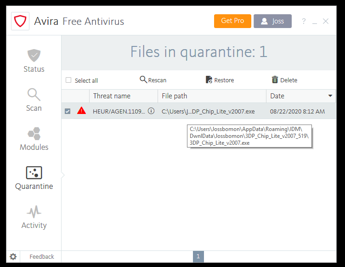The image size is (345, 267).
Task: Close the Avira window
Action: pos(326,21)
